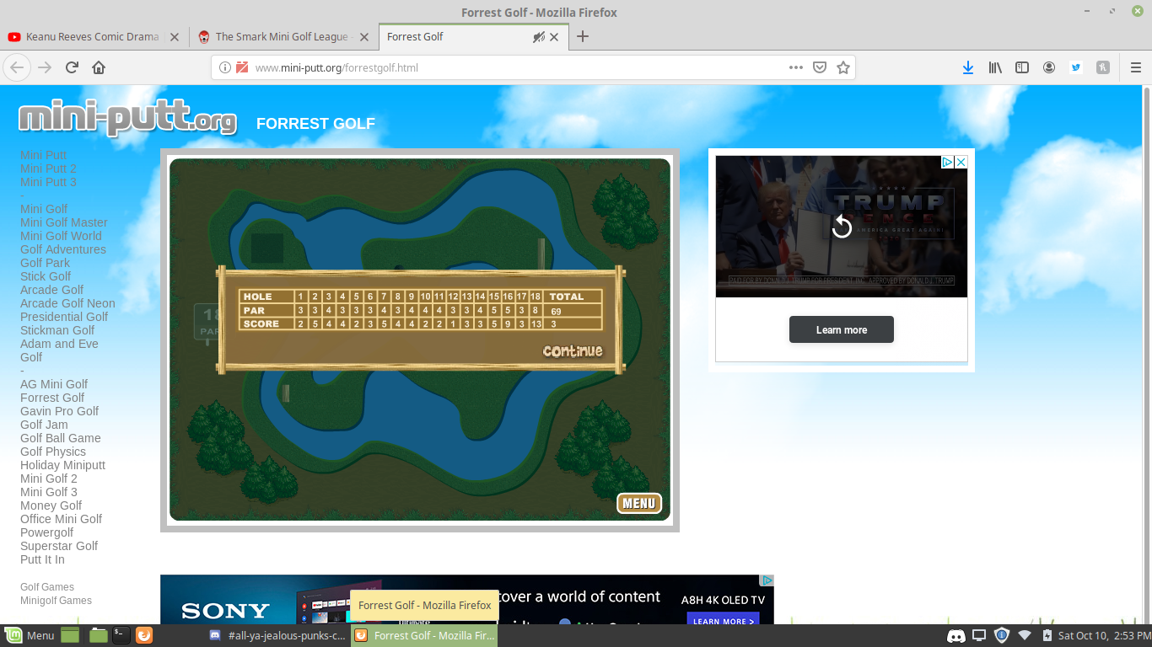The height and width of the screenshot is (647, 1152).
Task: Reload the Forrest Golf page
Action: [72, 67]
